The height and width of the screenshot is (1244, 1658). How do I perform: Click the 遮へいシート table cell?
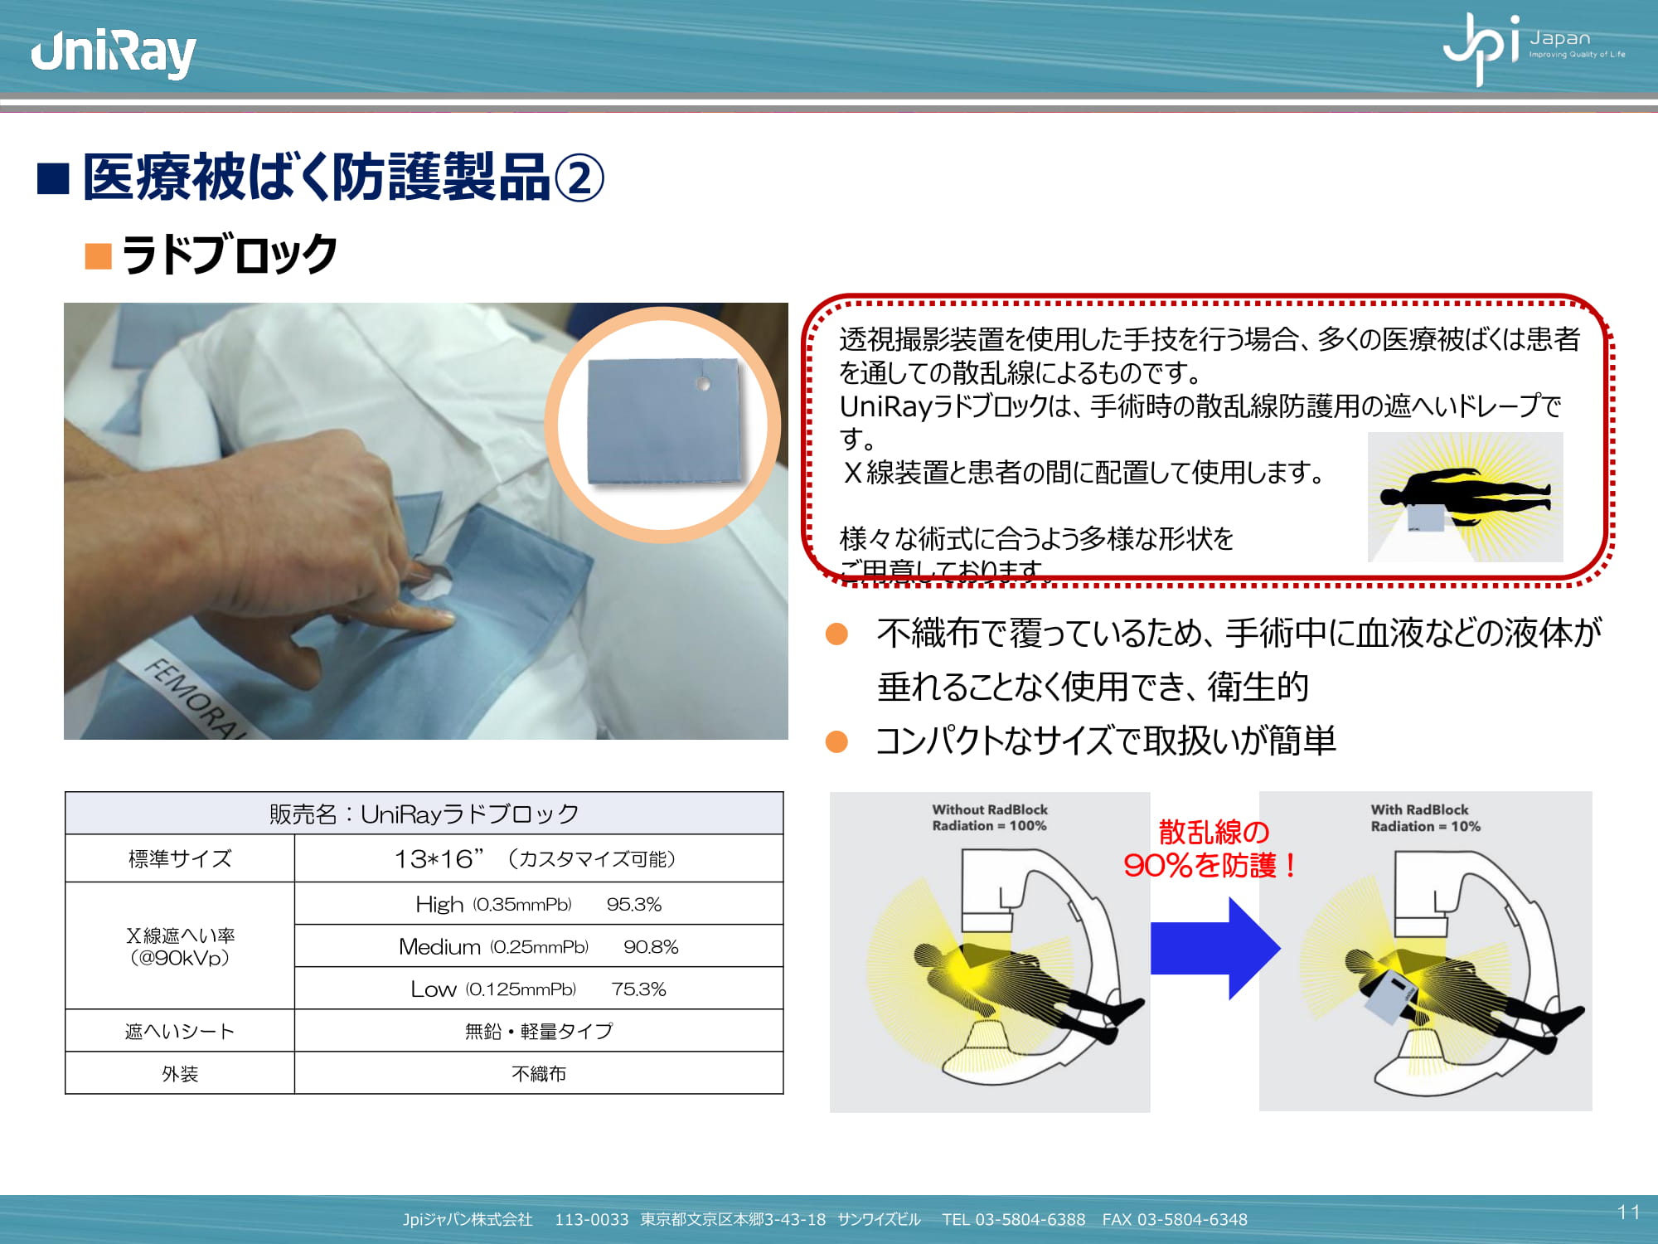click(x=180, y=1031)
